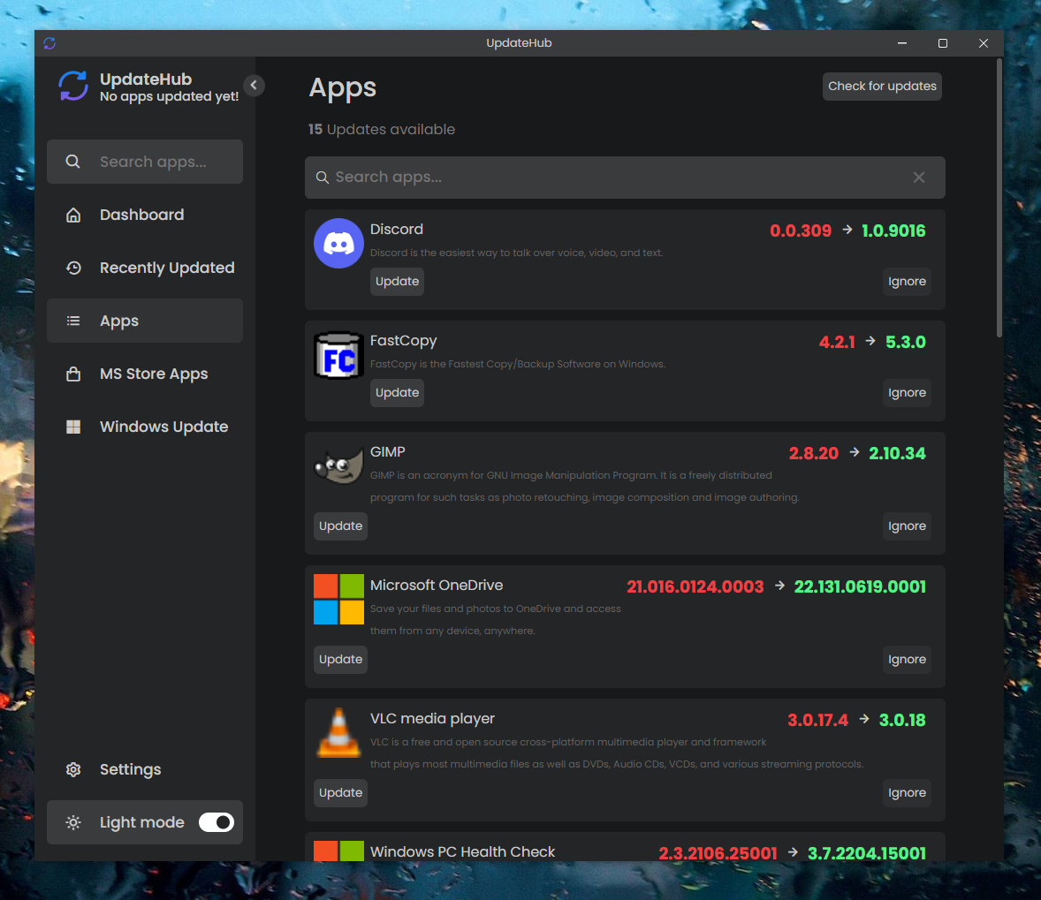Click the magnifier icon in sidebar search
The image size is (1041, 900).
pyautogui.click(x=73, y=162)
